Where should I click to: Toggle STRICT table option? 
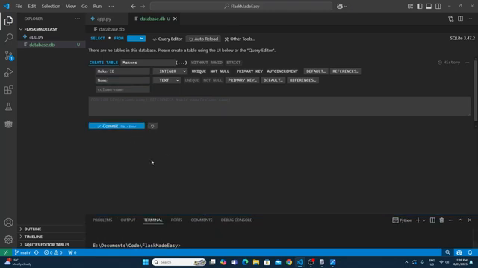tap(234, 63)
